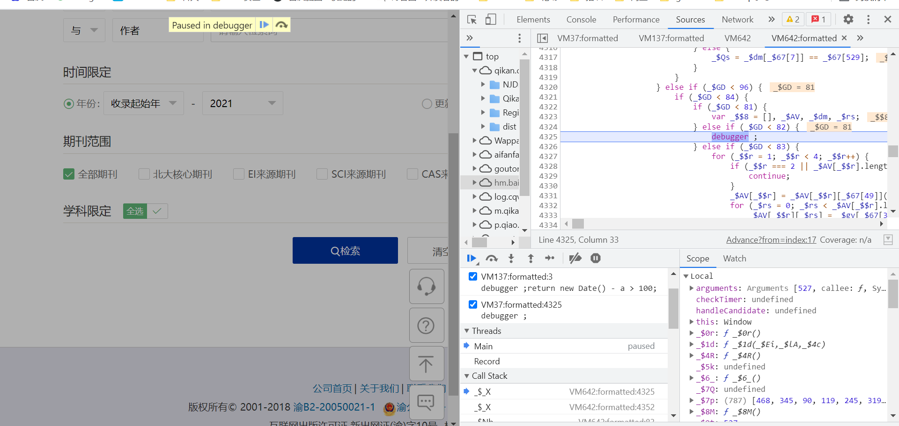Screen dimensions: 899x426
Task: Open the VM37:formatted file tab
Action: click(588, 38)
